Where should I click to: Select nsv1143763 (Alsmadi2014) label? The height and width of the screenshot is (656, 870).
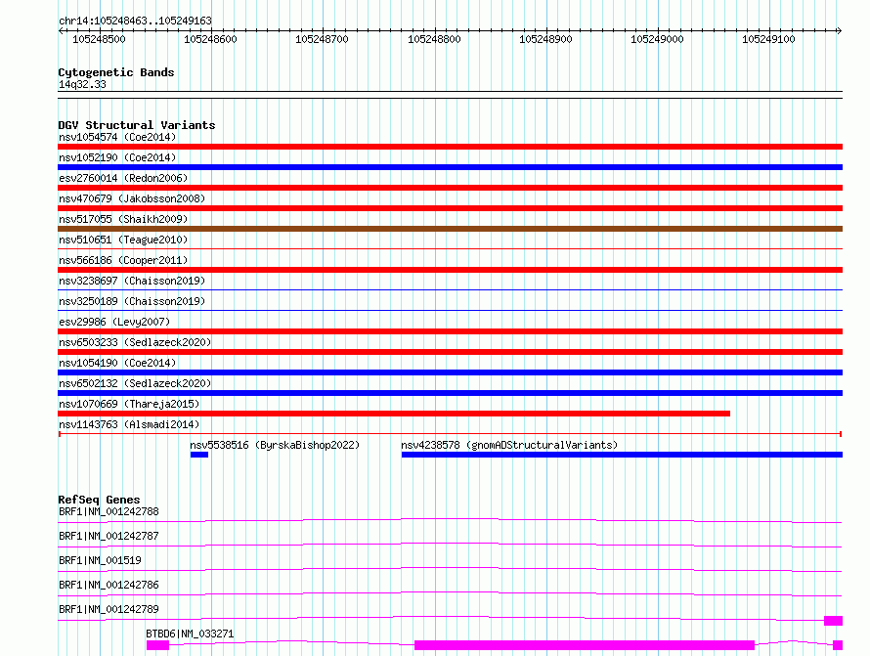(129, 424)
